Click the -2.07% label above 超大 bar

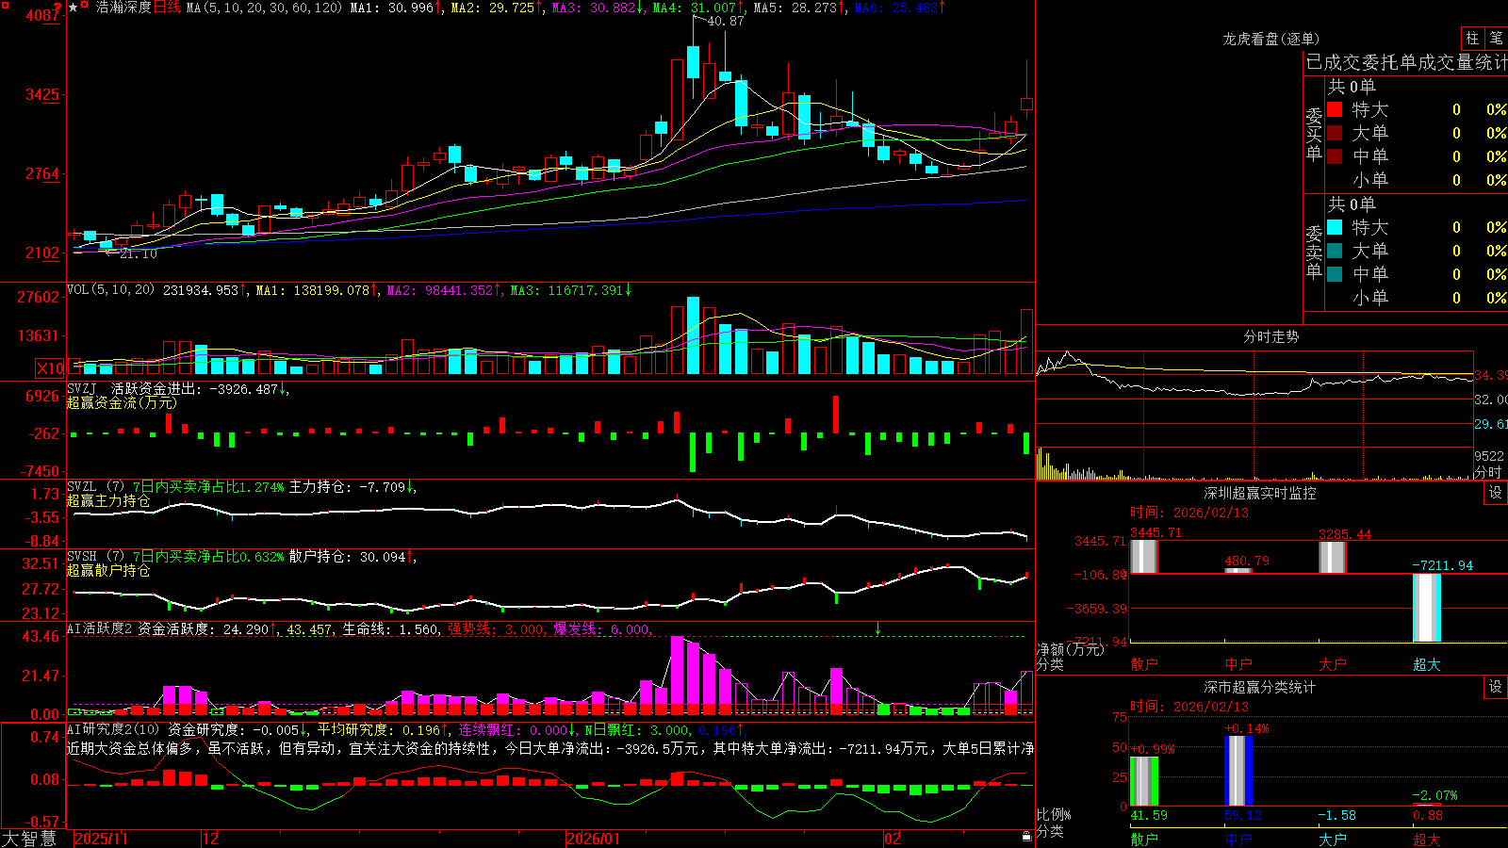pos(1434,795)
